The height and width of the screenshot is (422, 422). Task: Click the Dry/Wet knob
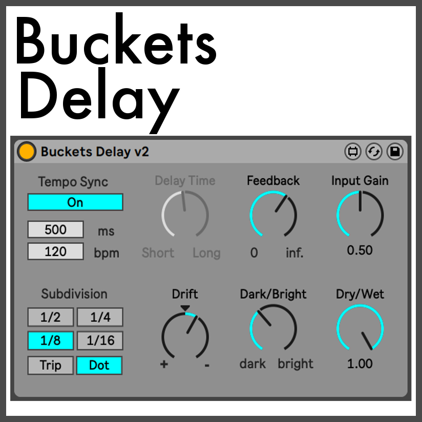(x=360, y=328)
